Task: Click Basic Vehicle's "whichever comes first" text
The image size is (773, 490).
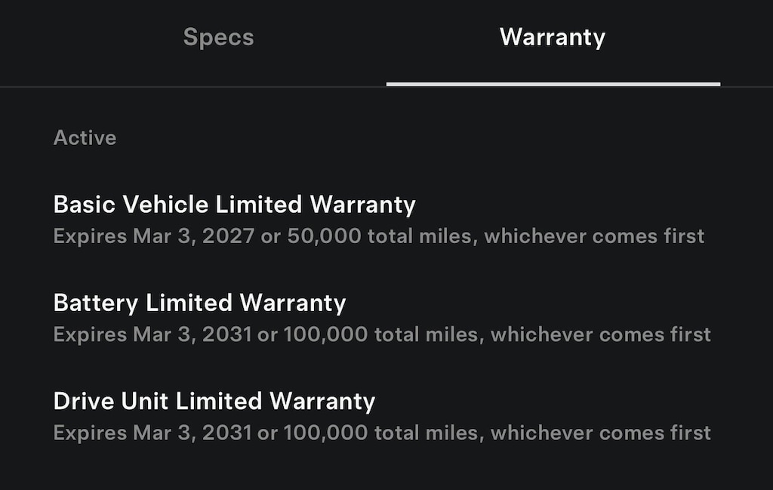Action: pos(594,236)
